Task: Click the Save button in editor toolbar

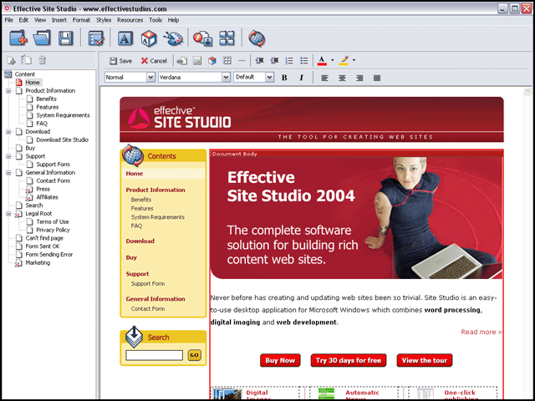Action: [120, 61]
